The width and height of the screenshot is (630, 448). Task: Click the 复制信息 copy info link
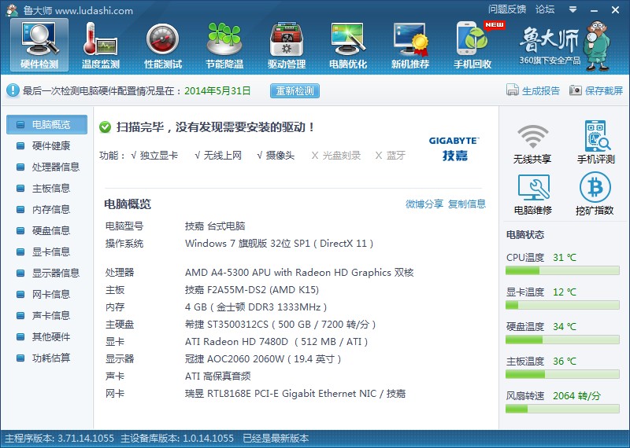(x=467, y=204)
